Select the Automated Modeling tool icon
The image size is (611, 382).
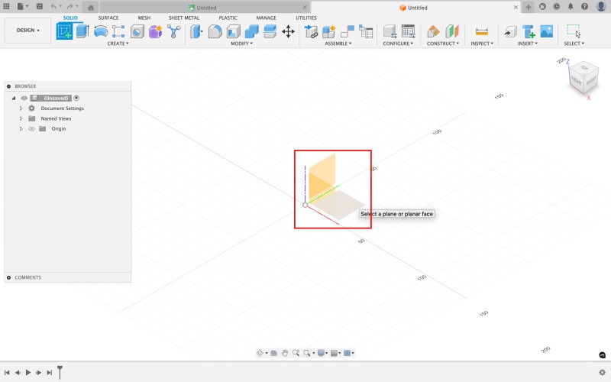click(x=174, y=31)
